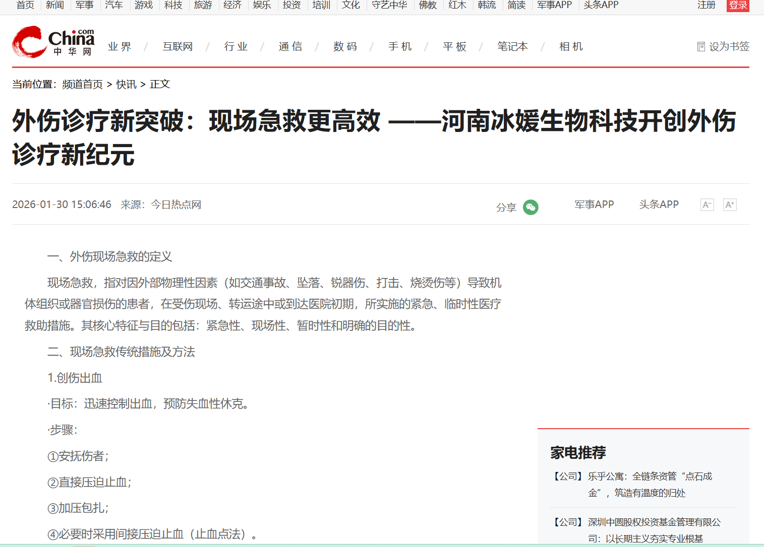Open the 互联网 section tab

coord(177,46)
